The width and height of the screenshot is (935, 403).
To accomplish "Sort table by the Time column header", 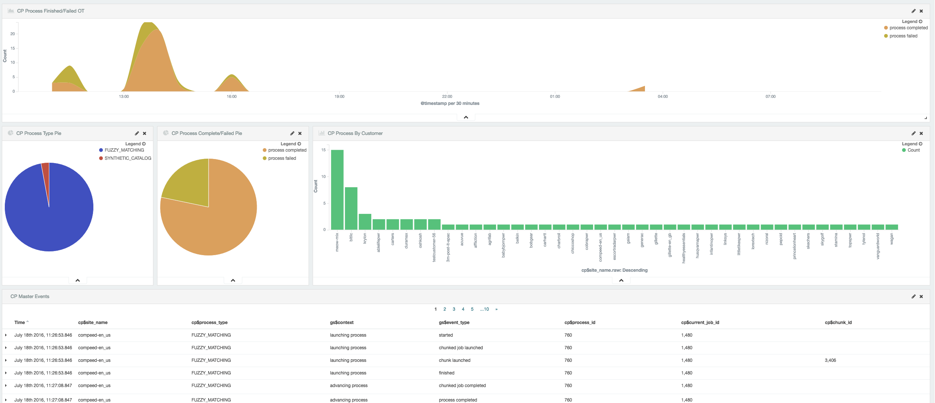I will [20, 323].
